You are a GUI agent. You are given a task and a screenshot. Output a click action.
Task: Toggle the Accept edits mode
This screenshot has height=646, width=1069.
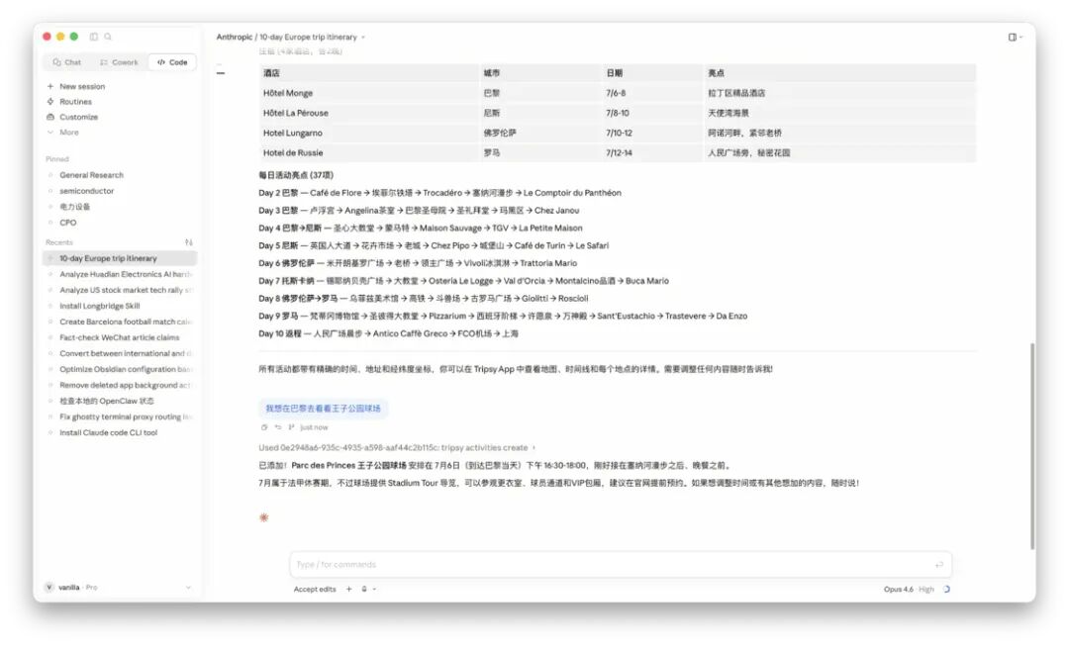click(315, 590)
